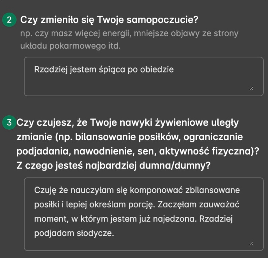Click the hint line 'układu pokarmowego itd.'

[x=71, y=46]
